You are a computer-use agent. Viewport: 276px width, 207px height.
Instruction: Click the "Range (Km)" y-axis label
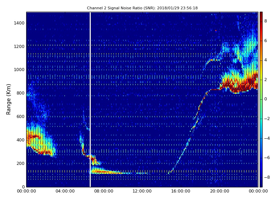[8, 99]
